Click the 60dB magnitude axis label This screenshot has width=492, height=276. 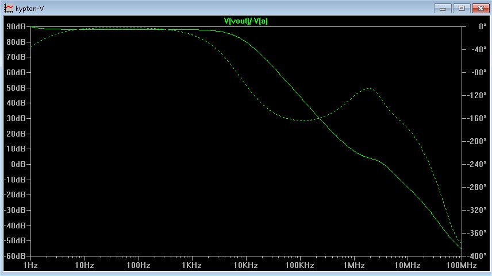click(16, 72)
